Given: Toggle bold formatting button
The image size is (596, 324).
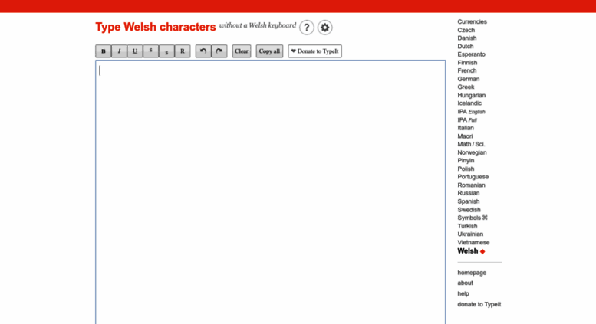Looking at the screenshot, I should coord(103,51).
